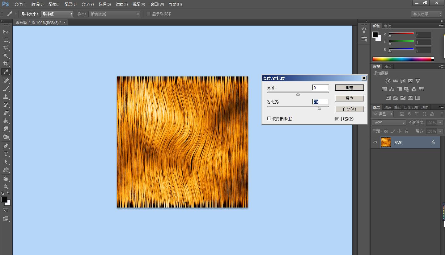Select the Pen tool
Viewport: 445px width, 255px height.
6,146
